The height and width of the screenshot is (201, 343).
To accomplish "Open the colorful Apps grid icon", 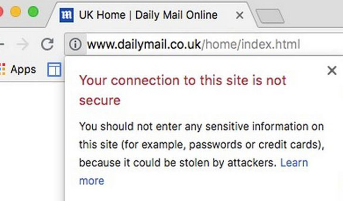I will coord(3,70).
